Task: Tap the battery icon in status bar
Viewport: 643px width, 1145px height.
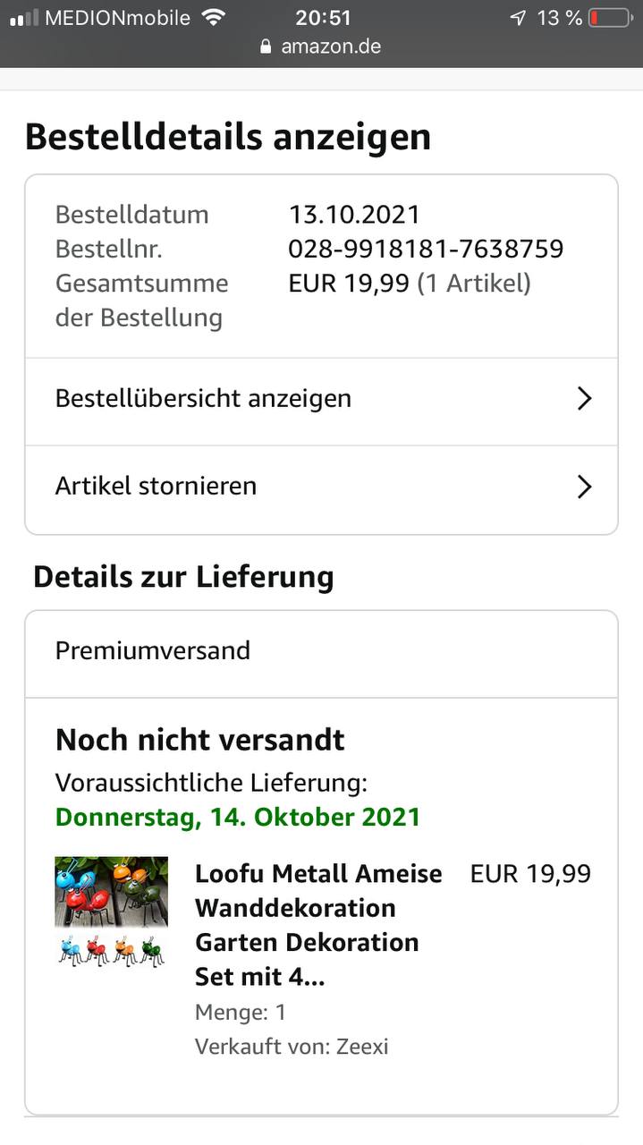Action: 611,18
